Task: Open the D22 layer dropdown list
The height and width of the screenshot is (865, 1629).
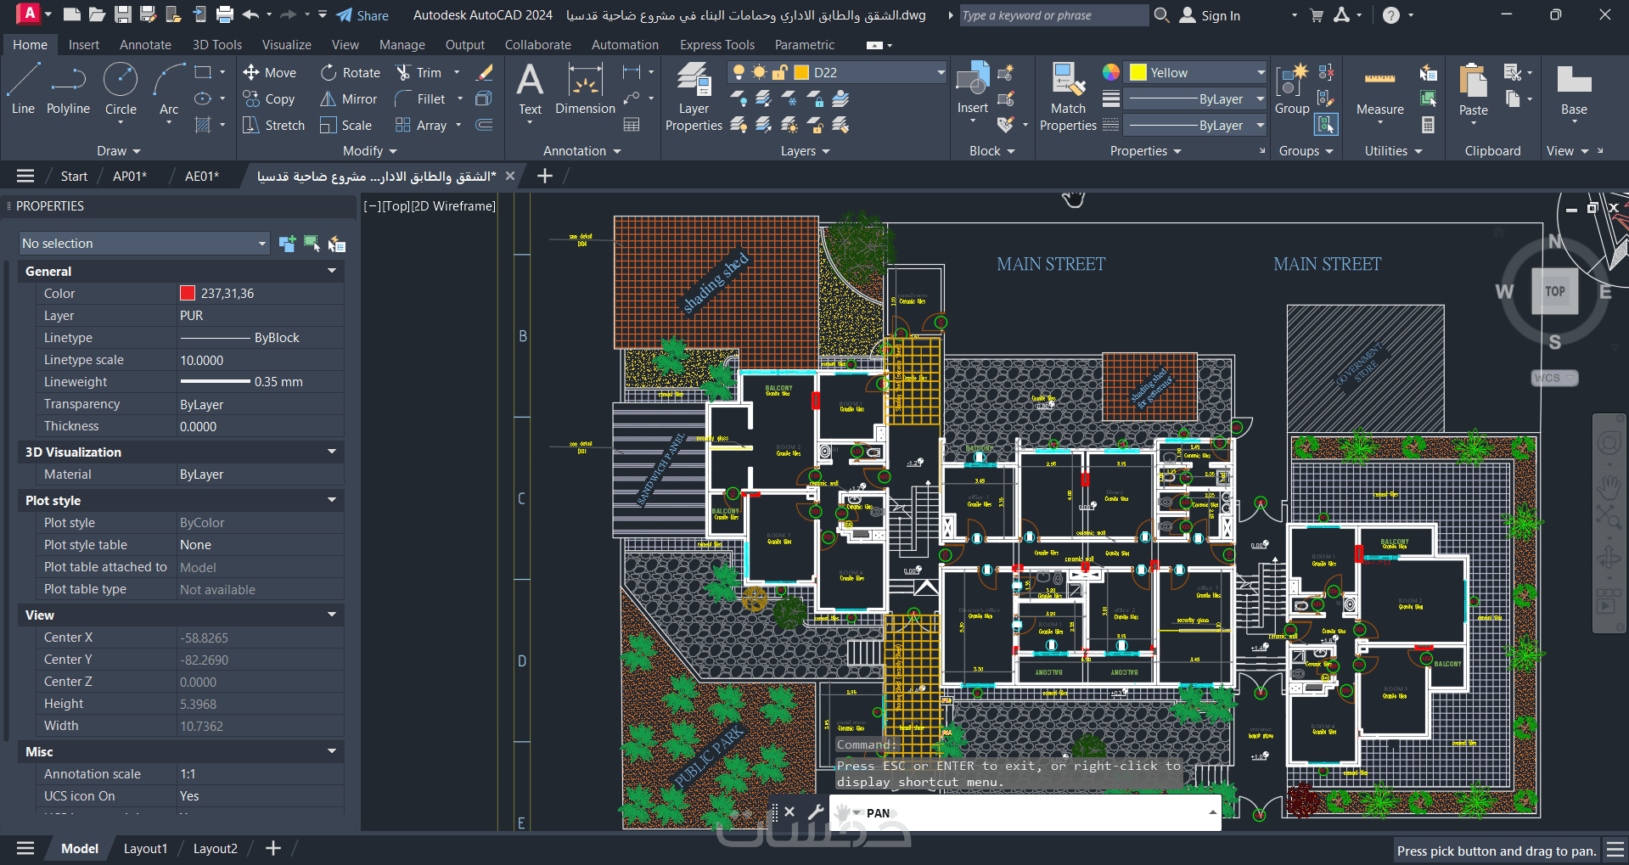Action: [941, 73]
